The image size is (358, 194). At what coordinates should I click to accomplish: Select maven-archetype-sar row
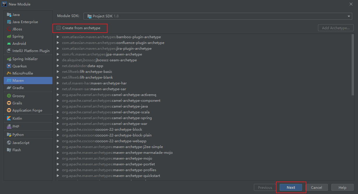coord(203,89)
